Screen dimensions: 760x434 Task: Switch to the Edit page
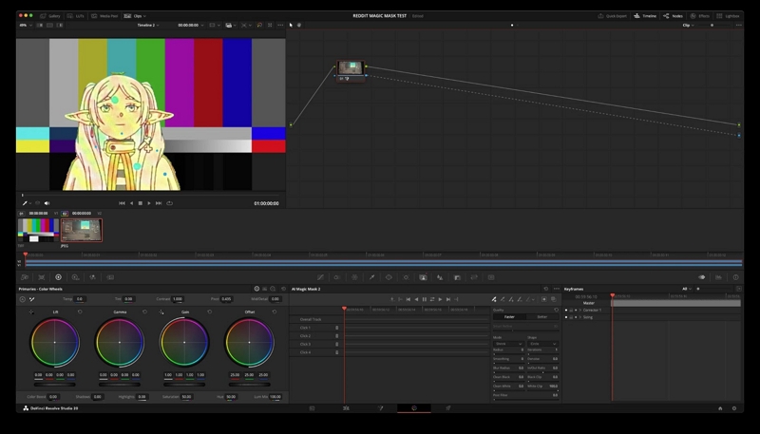point(346,408)
